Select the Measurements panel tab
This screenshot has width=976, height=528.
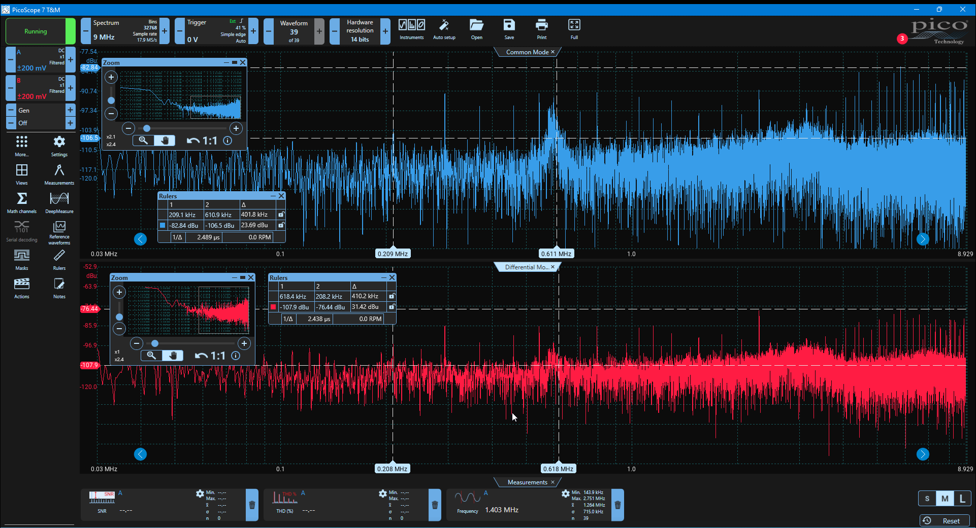pos(527,482)
